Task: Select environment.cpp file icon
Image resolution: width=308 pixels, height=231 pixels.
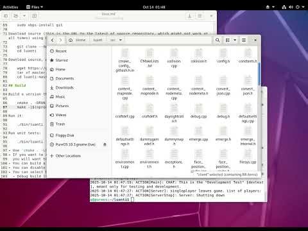Action: point(125,154)
